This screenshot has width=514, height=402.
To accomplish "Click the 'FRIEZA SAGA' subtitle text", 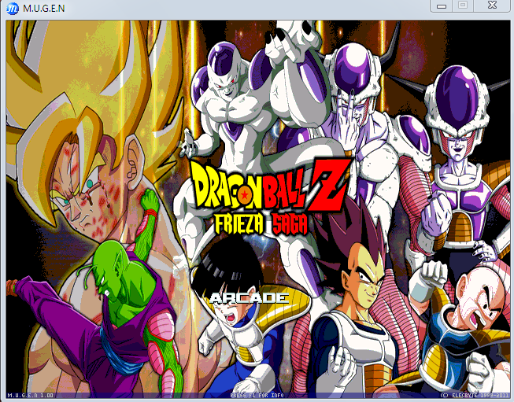I will click(261, 224).
